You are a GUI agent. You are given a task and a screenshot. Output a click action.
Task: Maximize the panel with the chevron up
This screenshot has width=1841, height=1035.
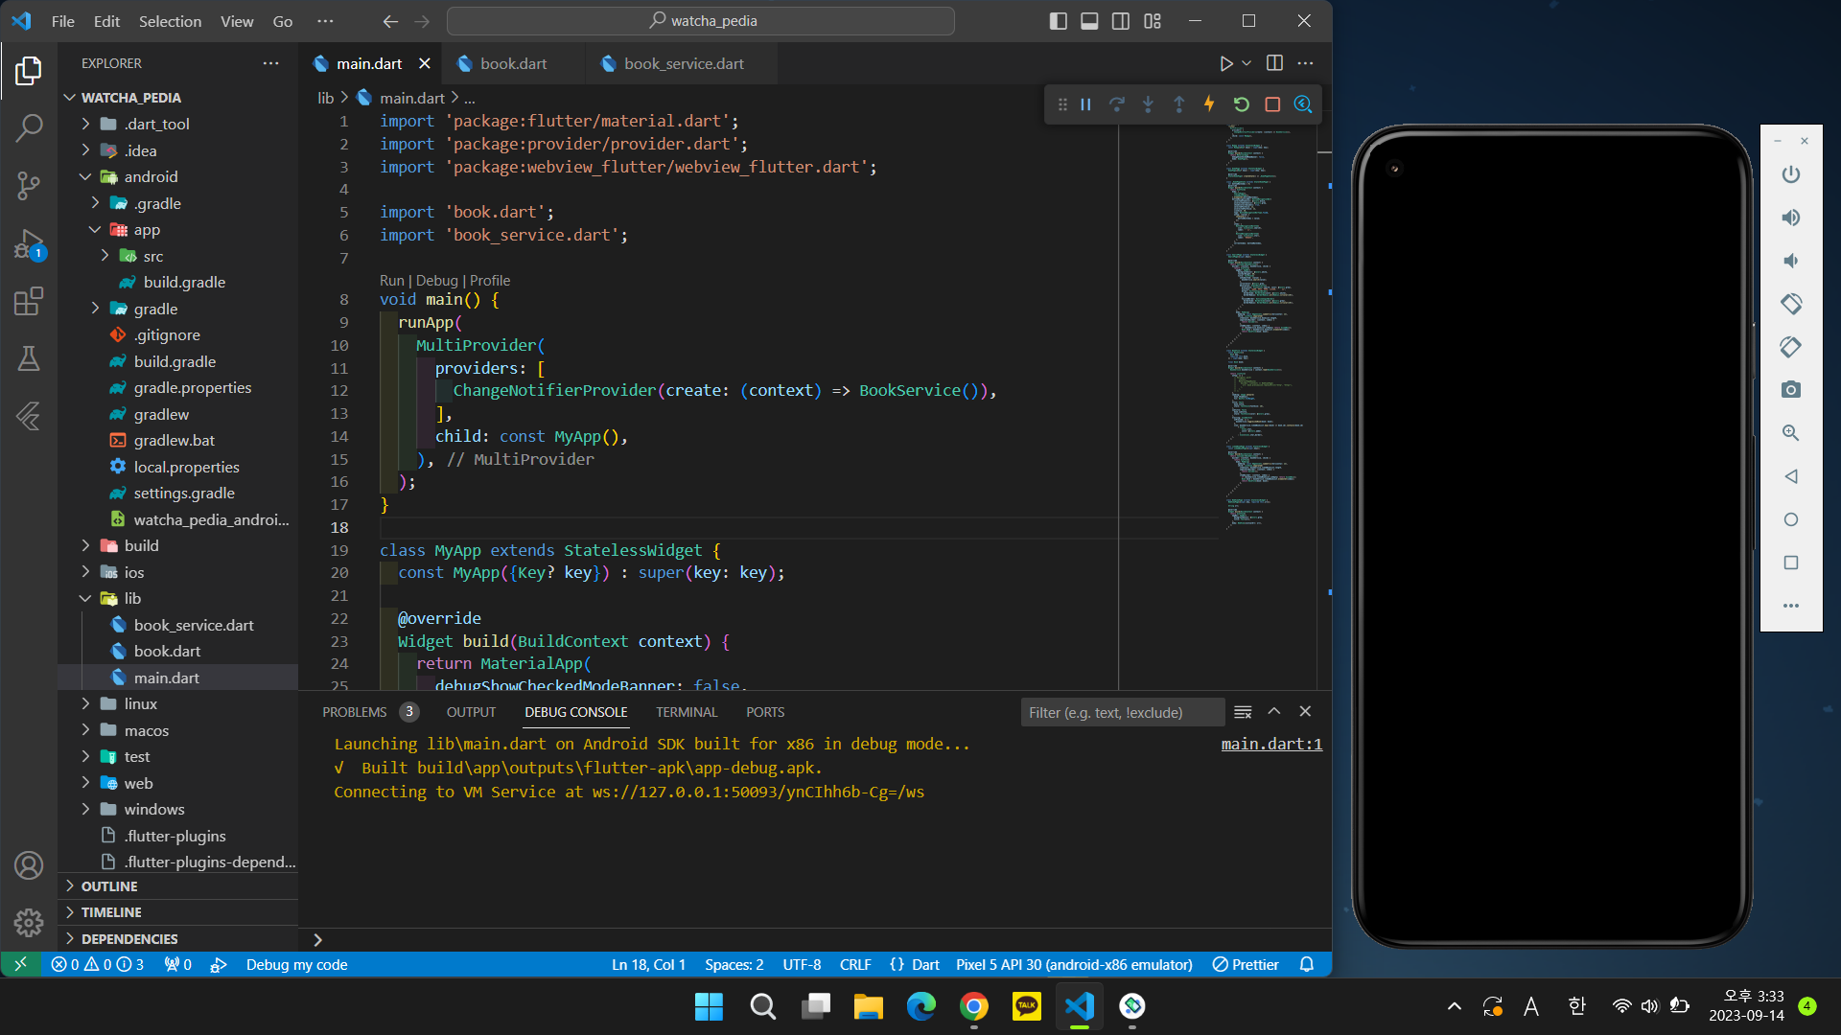(x=1274, y=712)
